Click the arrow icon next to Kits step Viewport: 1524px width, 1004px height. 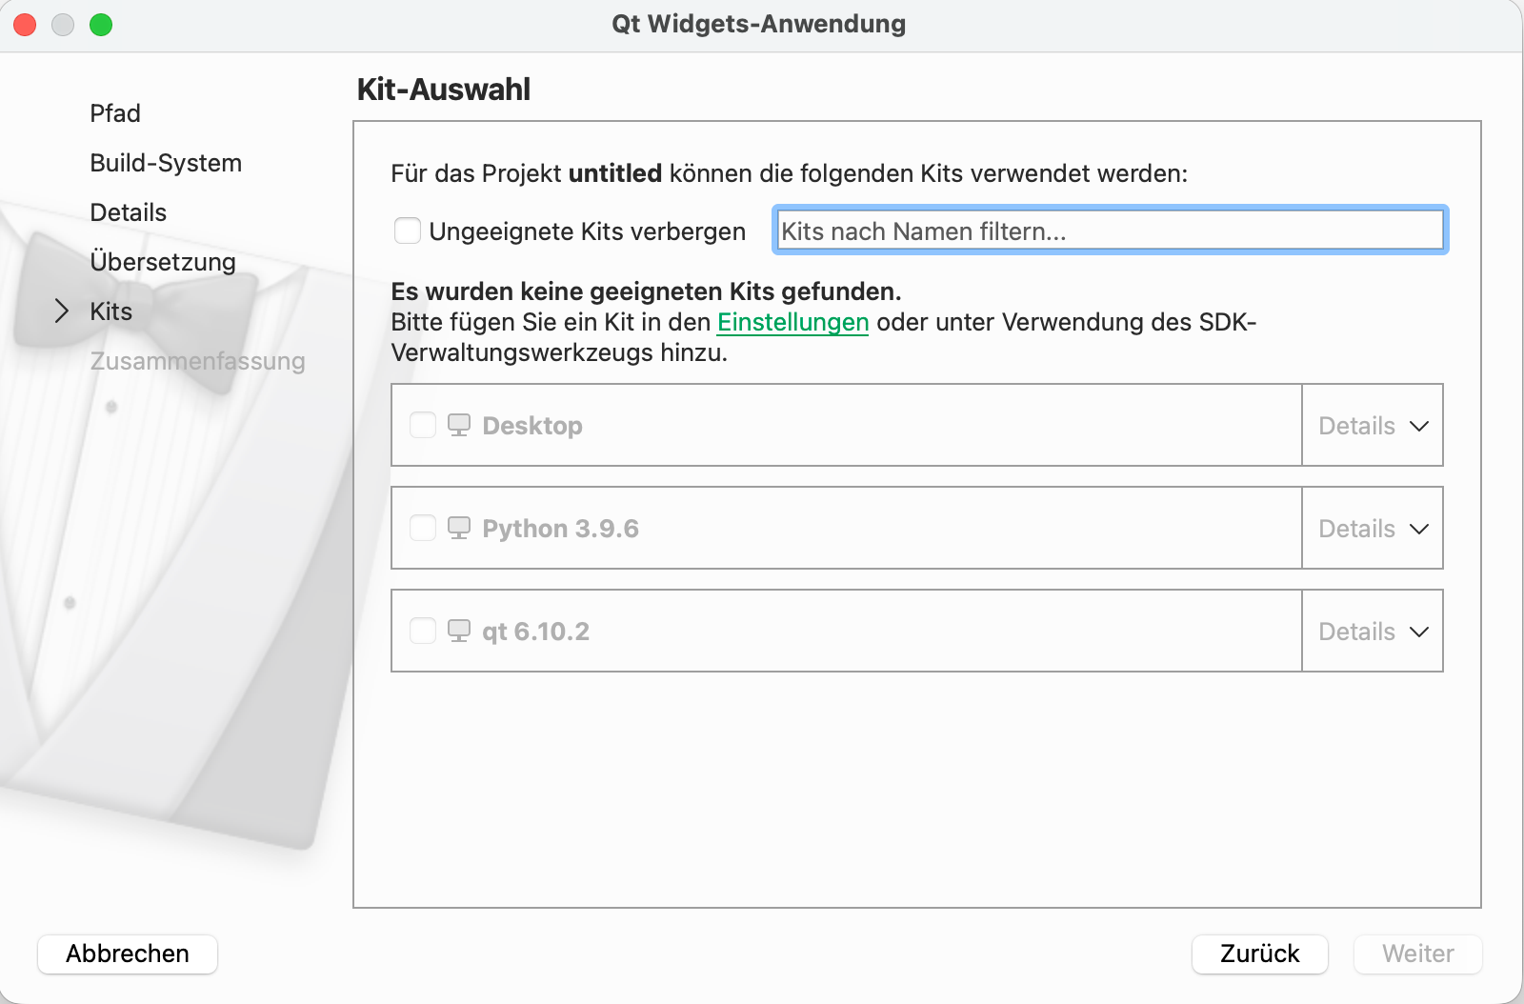click(x=62, y=311)
